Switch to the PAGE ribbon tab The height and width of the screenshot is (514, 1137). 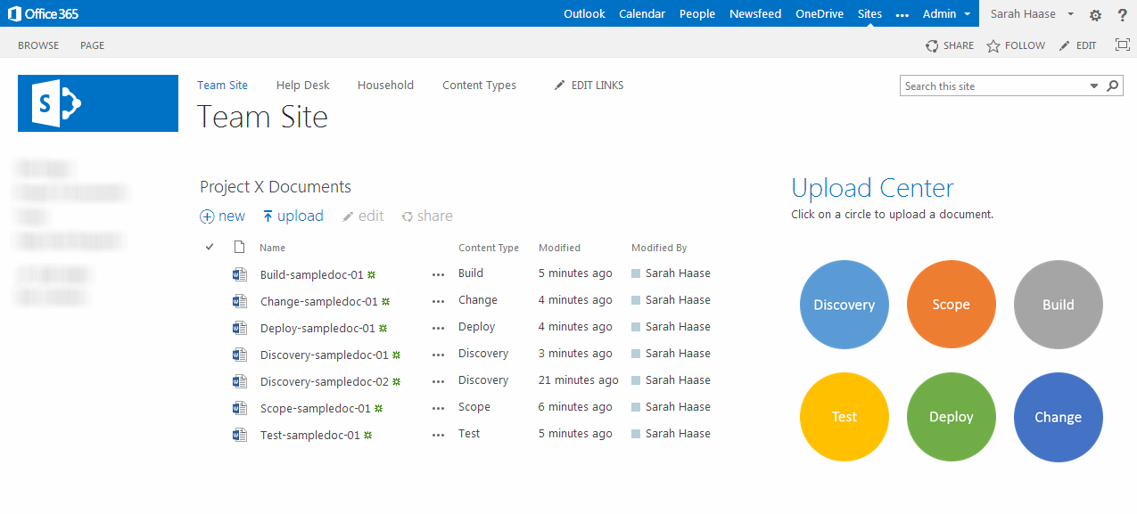92,45
